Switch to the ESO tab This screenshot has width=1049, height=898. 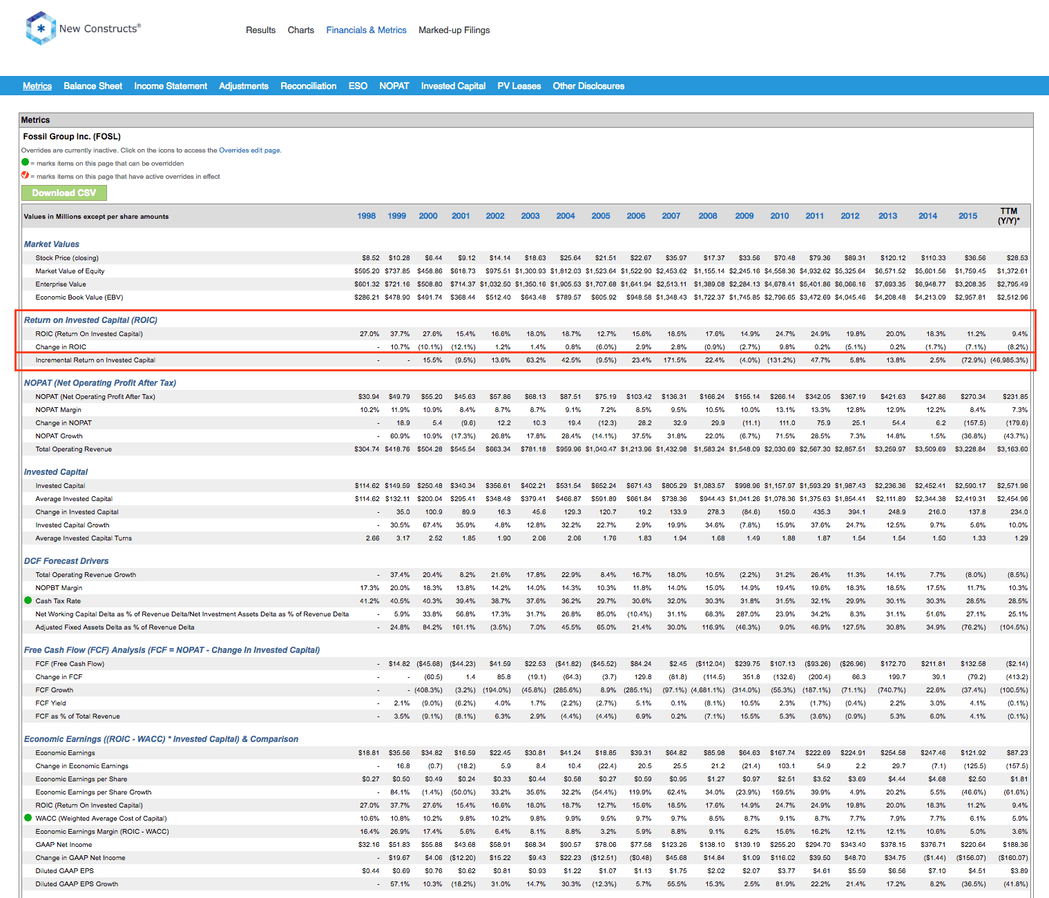coord(358,86)
